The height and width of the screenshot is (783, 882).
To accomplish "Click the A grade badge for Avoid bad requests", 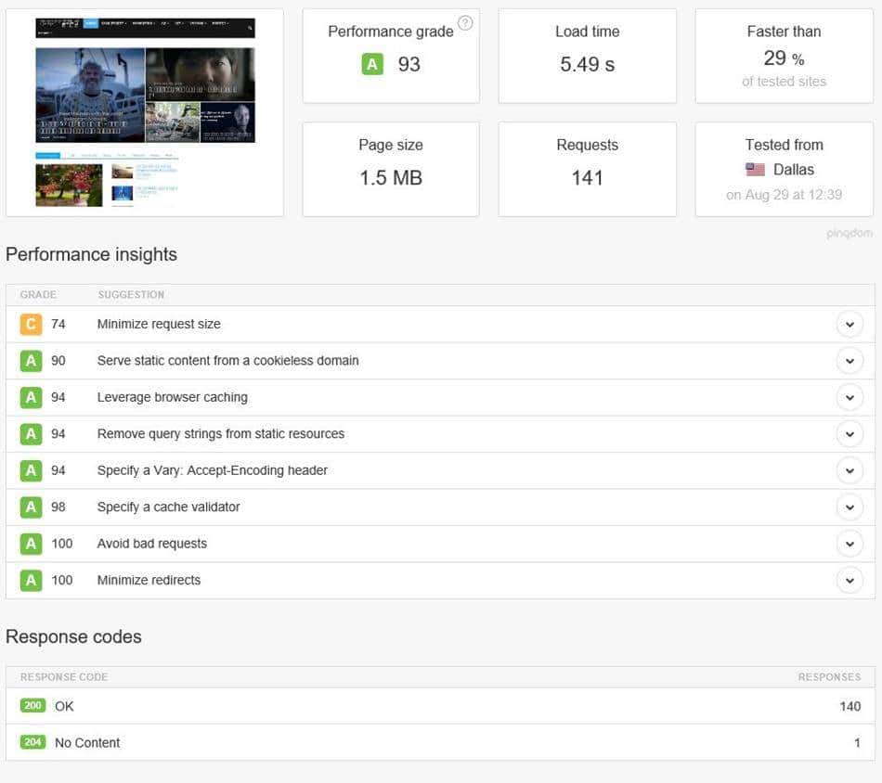I will pos(32,544).
